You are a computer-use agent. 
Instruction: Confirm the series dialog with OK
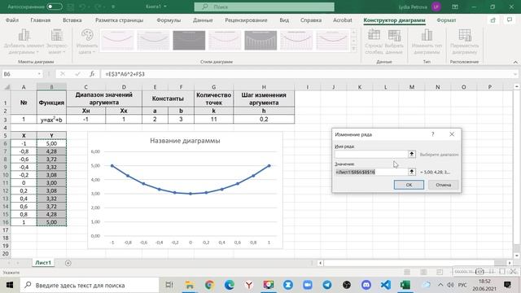(x=409, y=185)
